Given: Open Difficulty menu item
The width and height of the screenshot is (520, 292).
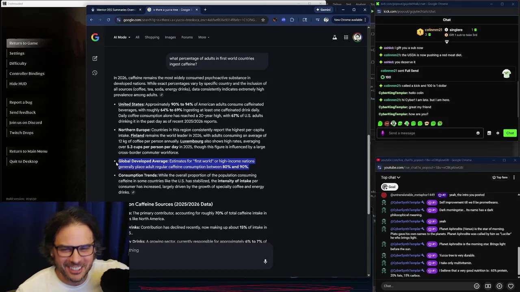Looking at the screenshot, I should [18, 63].
